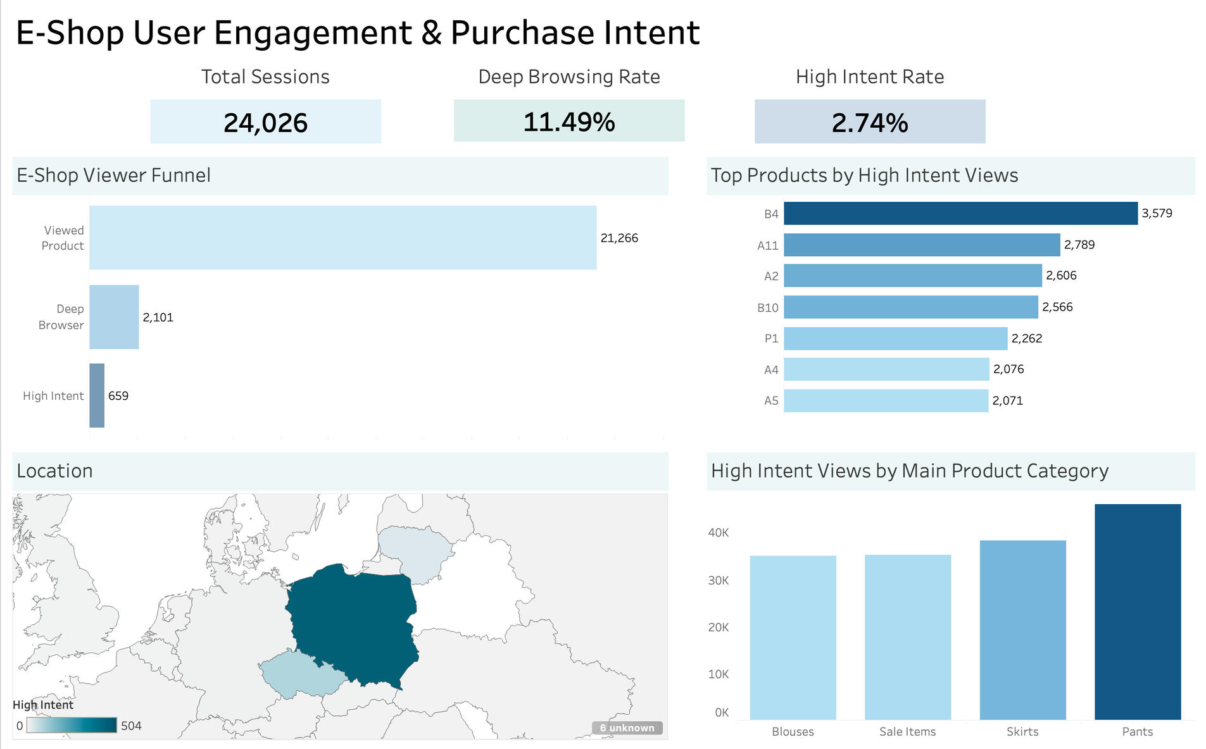Click the Total Sessions 24,026 card
This screenshot has height=749, width=1206.
pyautogui.click(x=265, y=121)
